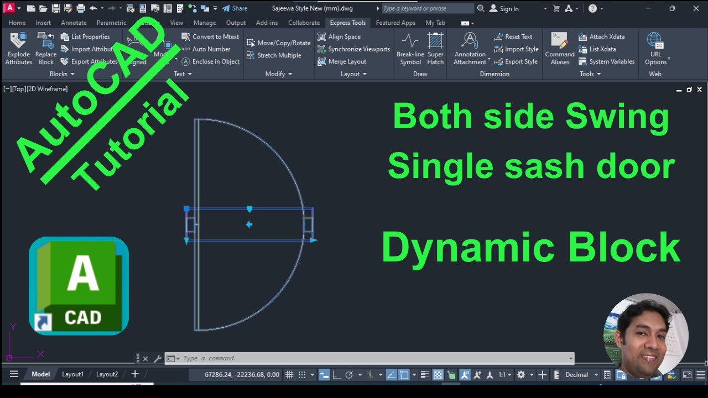Click the viewport [Top] view control label

click(x=18, y=89)
